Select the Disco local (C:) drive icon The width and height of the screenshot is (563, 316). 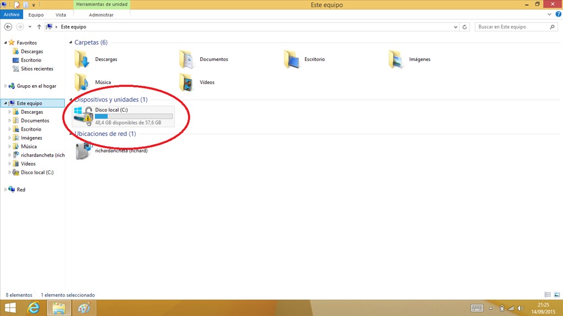pos(84,116)
